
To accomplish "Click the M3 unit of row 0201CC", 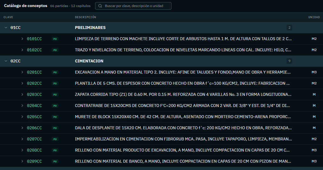I will (x=314, y=72).
